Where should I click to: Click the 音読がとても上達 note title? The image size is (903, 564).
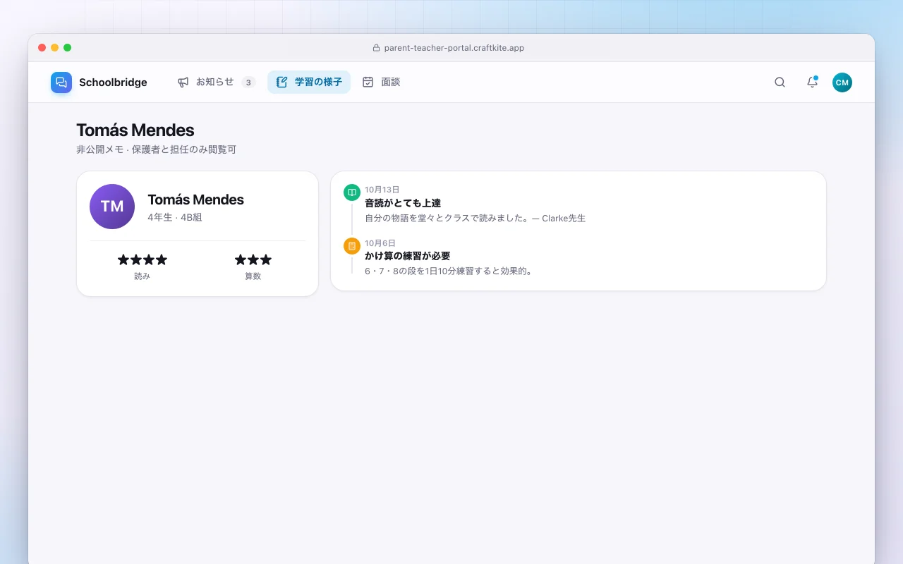pyautogui.click(x=403, y=203)
